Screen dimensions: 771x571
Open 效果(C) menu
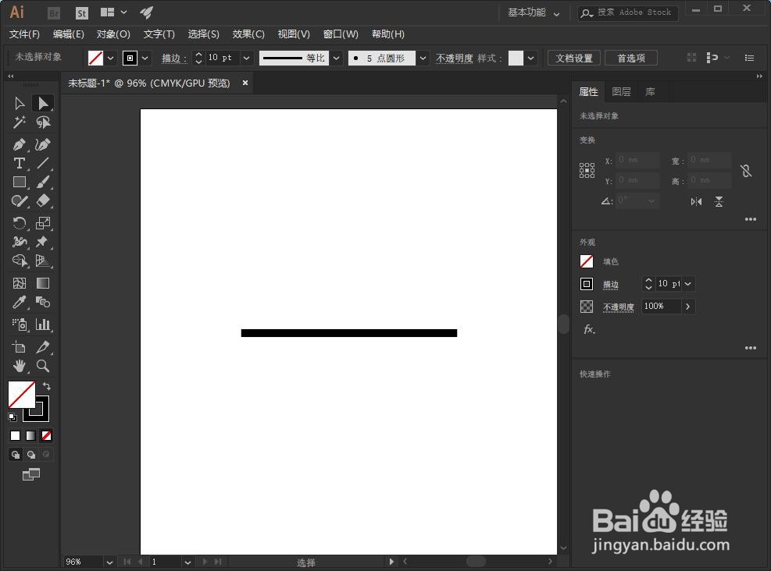click(248, 34)
